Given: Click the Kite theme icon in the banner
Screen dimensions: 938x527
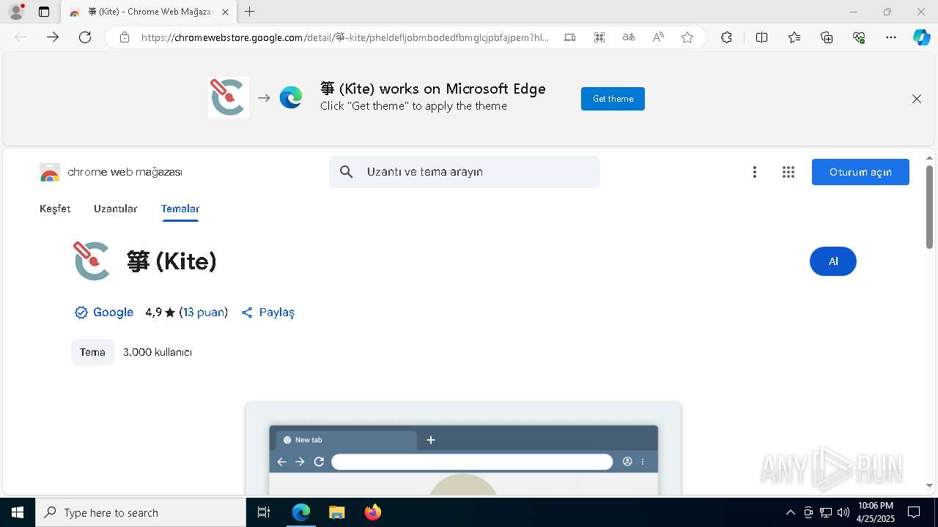Looking at the screenshot, I should (x=229, y=97).
